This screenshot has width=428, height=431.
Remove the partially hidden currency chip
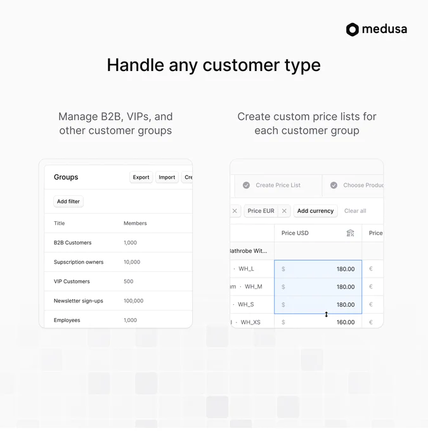pyautogui.click(x=235, y=211)
